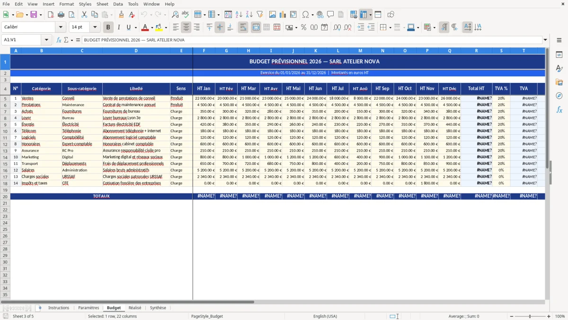Screen dimensions: 568x320
Task: Cut the selection with the scissors icon
Action: pyautogui.click(x=84, y=15)
